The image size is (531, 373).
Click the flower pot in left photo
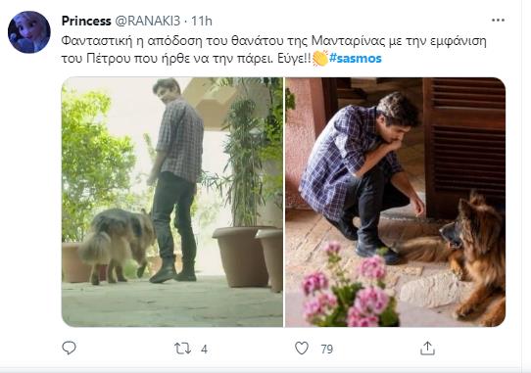pyautogui.click(x=240, y=256)
